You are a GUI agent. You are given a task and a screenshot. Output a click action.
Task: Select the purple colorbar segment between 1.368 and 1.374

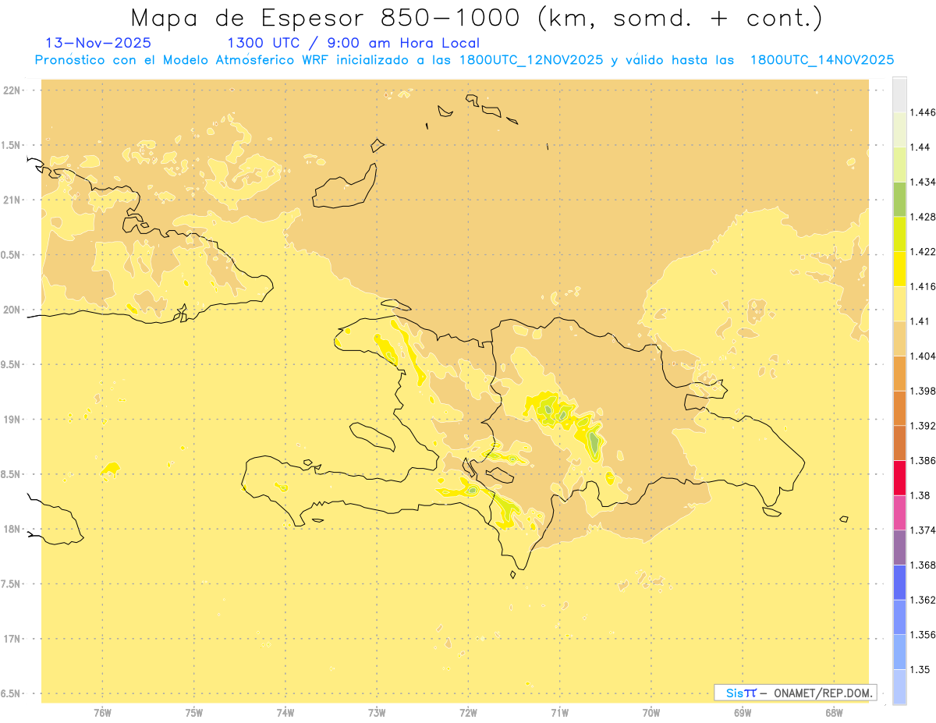tap(899, 548)
